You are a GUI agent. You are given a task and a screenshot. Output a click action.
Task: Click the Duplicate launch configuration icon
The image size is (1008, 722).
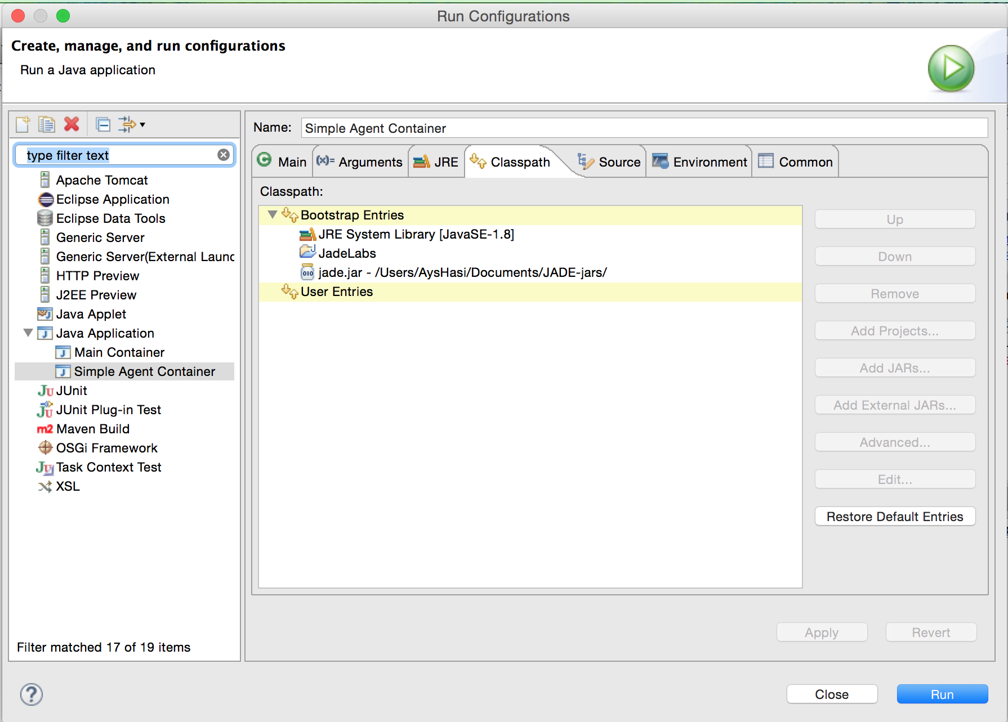click(x=47, y=124)
